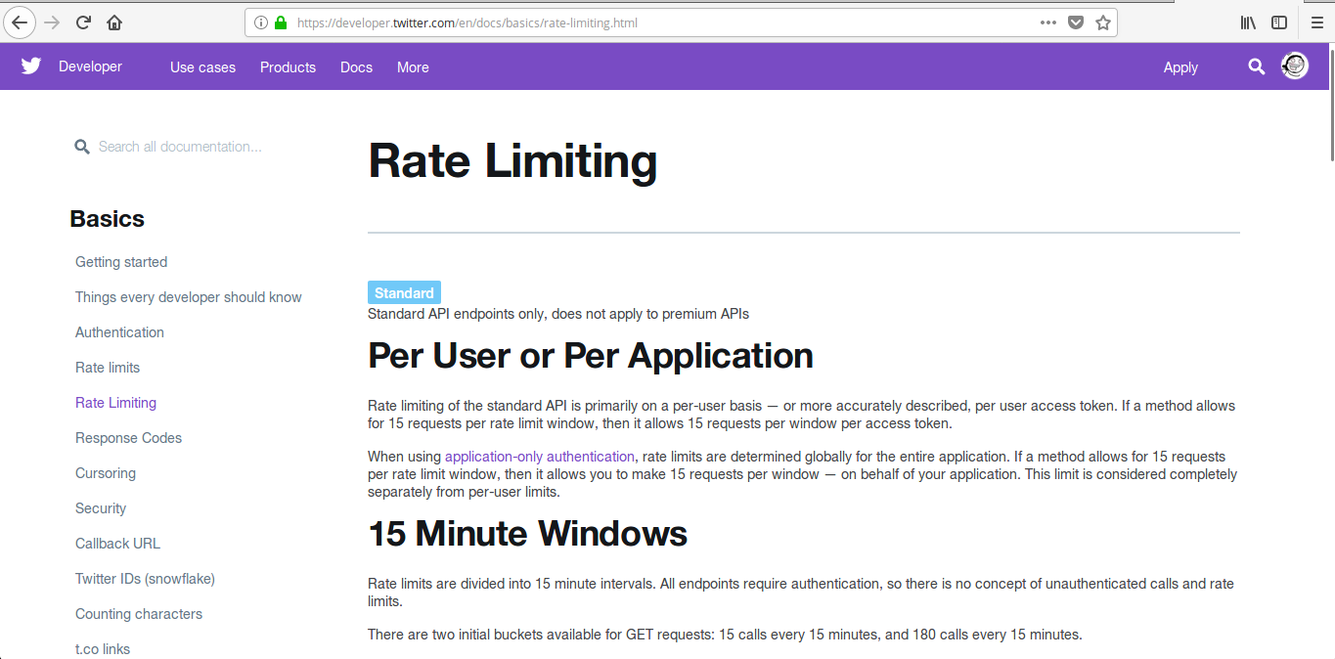Open the Cursoring sidebar link
This screenshot has width=1335, height=659.
point(106,473)
